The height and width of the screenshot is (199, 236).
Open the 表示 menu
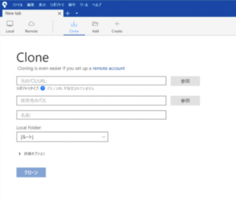coord(42,5)
